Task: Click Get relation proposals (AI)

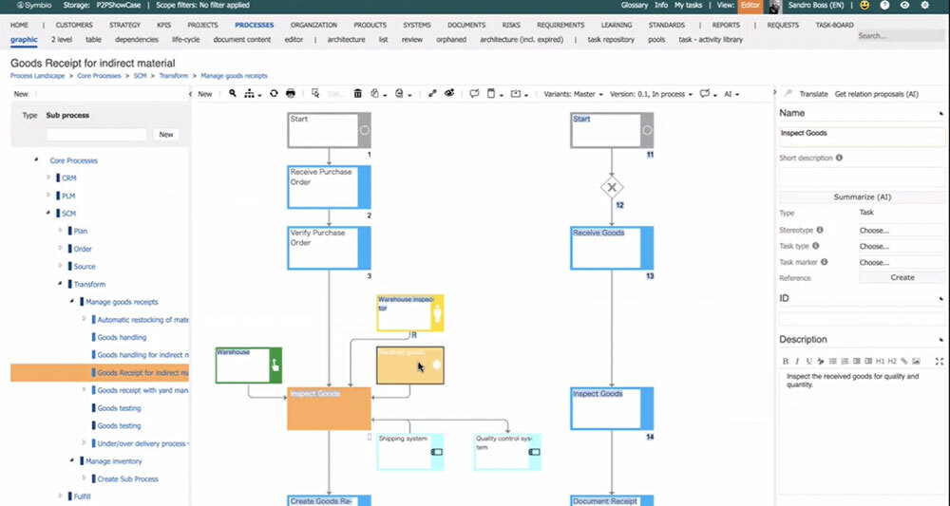Action: [876, 94]
